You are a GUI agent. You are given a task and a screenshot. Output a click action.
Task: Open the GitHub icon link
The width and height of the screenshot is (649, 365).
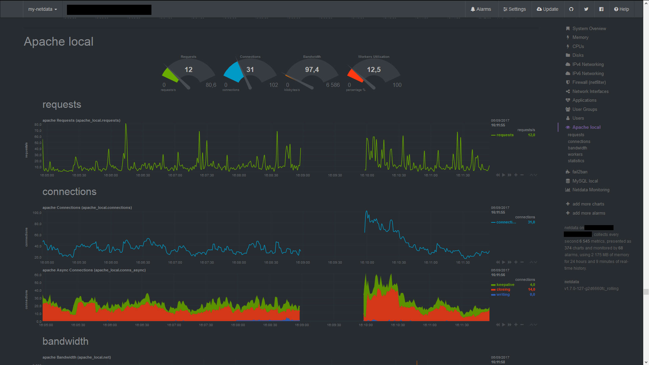tap(571, 9)
